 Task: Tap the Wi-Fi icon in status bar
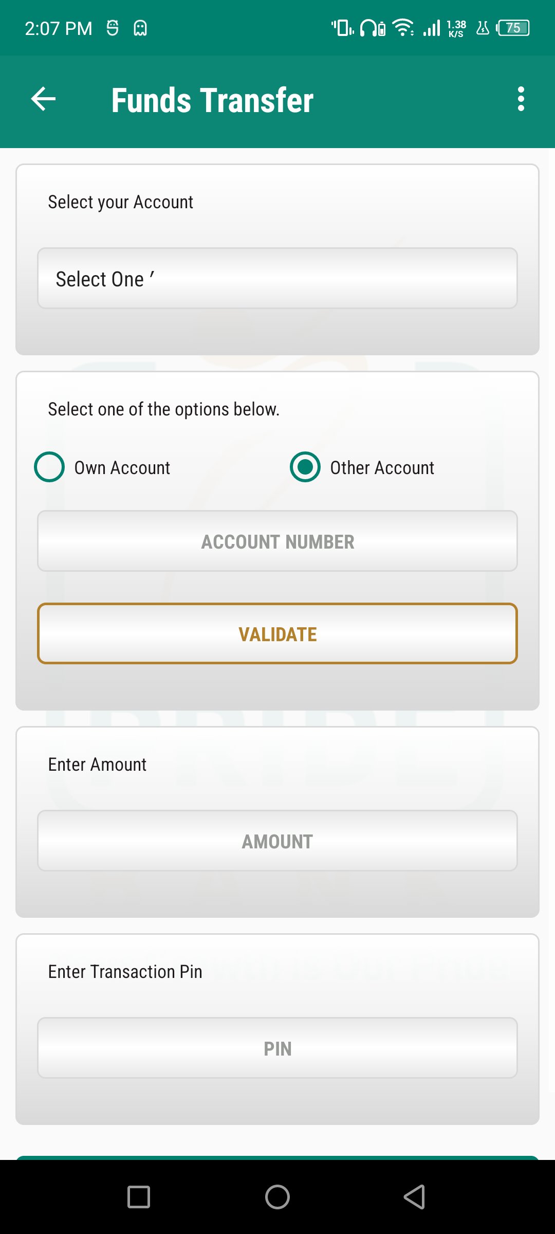click(x=403, y=28)
